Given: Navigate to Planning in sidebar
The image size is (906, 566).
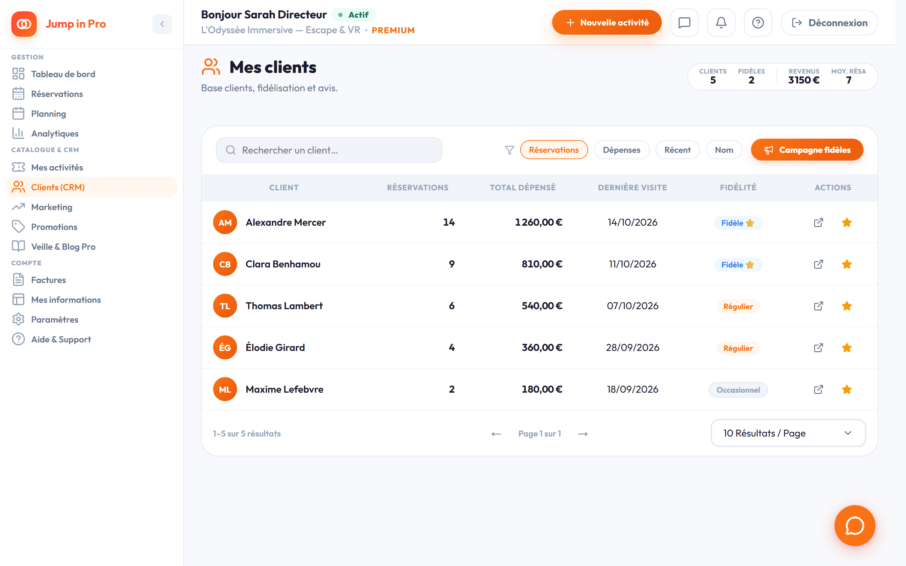Looking at the screenshot, I should (92, 114).
